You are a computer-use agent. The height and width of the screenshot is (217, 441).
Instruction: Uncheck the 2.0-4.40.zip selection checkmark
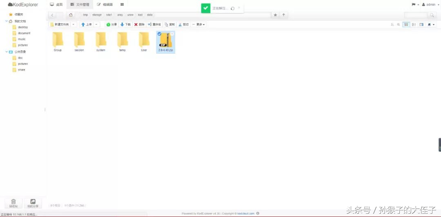[x=159, y=34]
